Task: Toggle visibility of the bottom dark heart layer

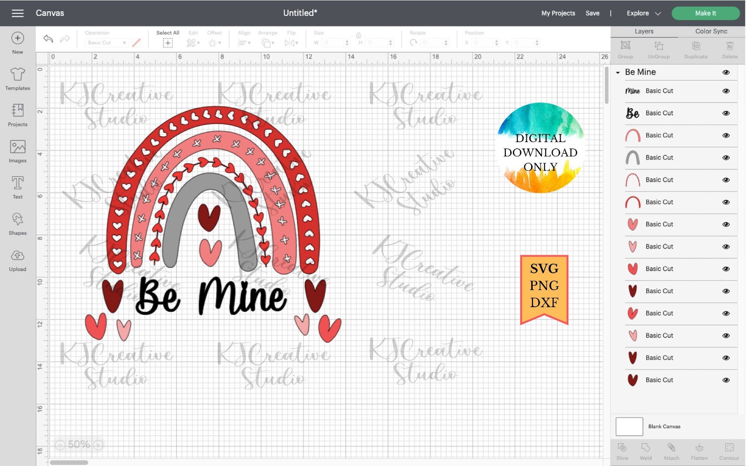Action: tap(726, 380)
